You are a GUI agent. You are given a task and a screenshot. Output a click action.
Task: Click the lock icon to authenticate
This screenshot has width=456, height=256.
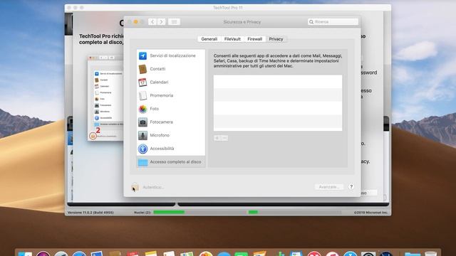pos(135,187)
